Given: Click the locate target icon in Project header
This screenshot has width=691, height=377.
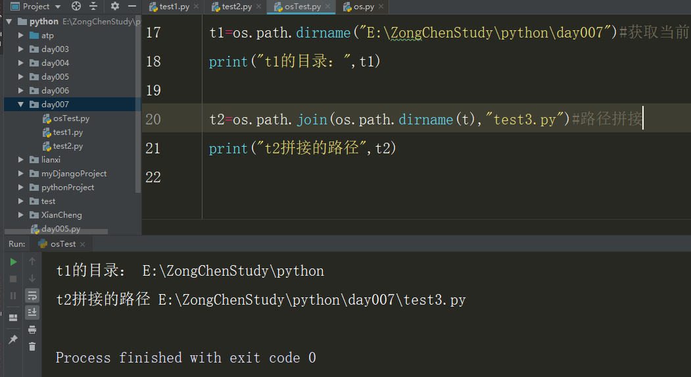Looking at the screenshot, I should point(76,7).
